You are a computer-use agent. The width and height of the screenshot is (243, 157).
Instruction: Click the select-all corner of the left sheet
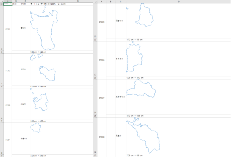pyautogui.click(x=2, y=1)
